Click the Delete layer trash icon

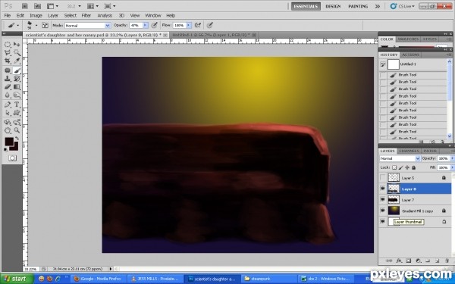tap(447, 261)
